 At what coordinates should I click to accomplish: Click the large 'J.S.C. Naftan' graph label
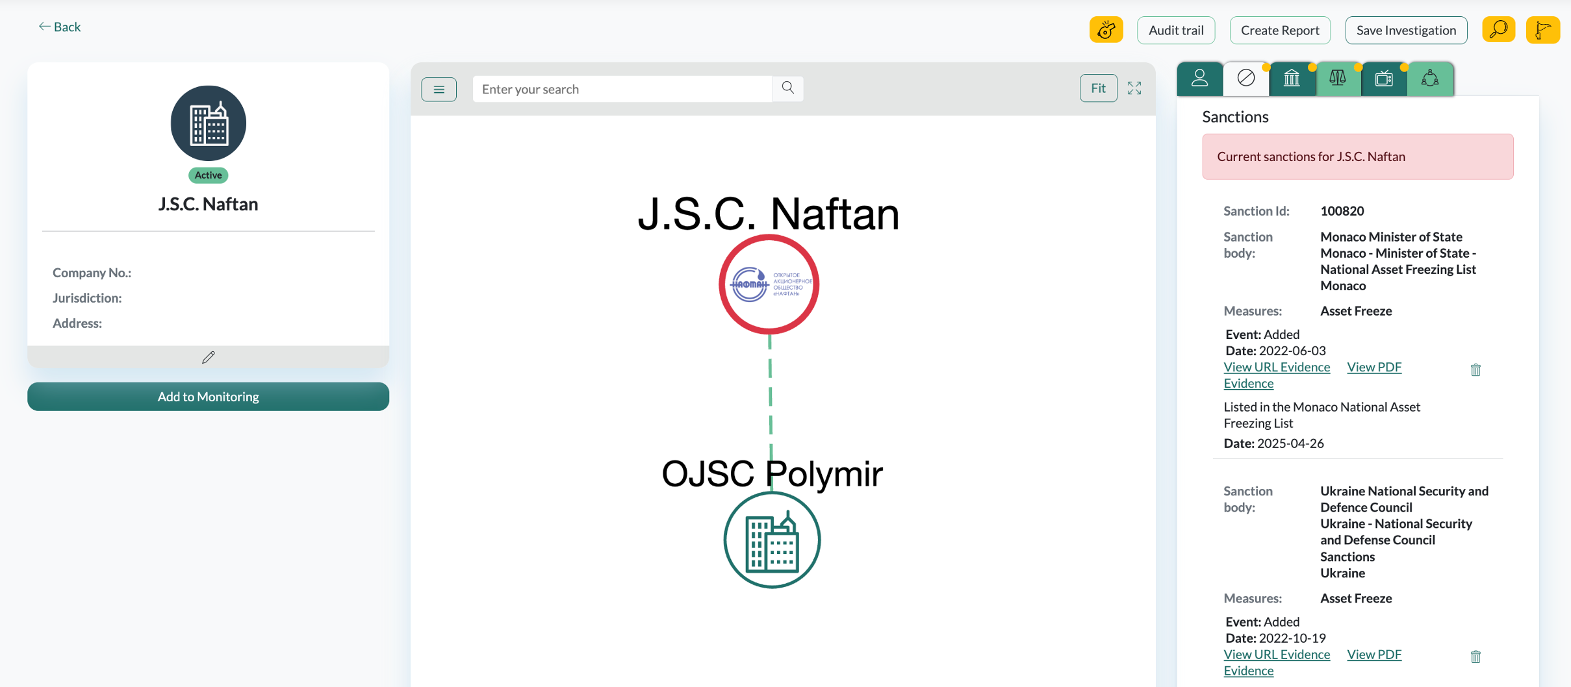(769, 214)
